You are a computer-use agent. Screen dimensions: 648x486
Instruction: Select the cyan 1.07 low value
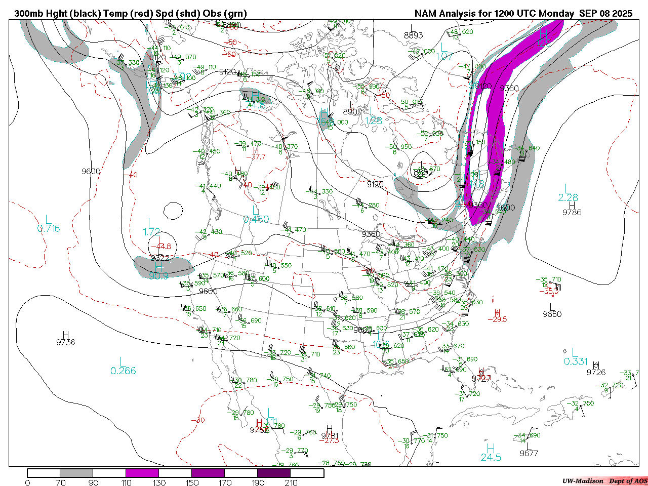444,56
